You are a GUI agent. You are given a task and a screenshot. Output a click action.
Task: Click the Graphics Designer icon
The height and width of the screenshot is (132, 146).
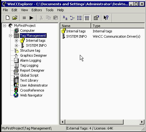pyautogui.click(x=16, y=55)
